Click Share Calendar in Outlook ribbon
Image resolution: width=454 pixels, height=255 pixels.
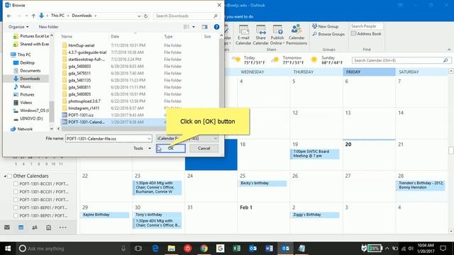click(260, 35)
